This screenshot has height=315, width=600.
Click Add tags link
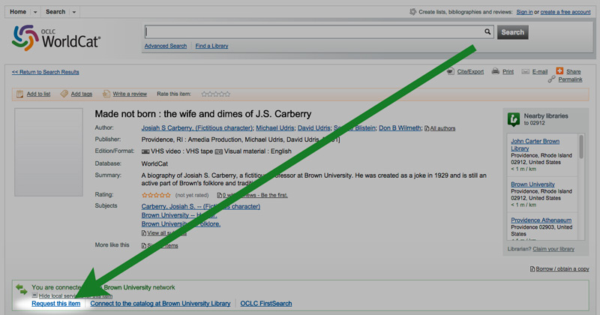[x=82, y=94]
